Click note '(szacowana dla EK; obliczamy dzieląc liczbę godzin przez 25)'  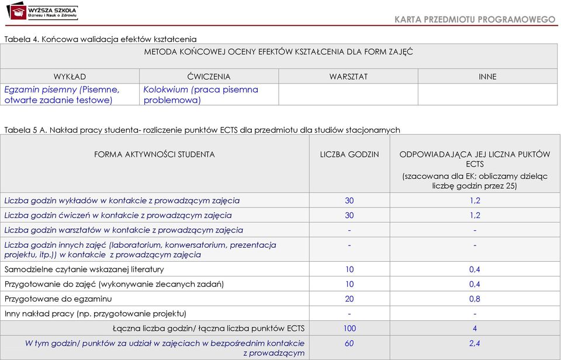point(475,181)
